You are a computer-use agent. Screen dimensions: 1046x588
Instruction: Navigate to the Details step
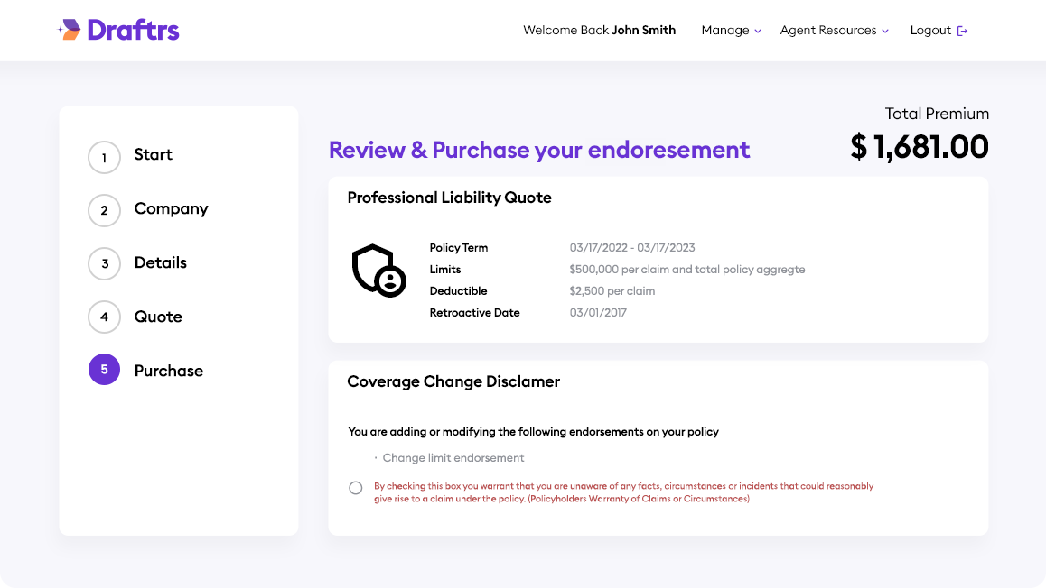point(160,263)
